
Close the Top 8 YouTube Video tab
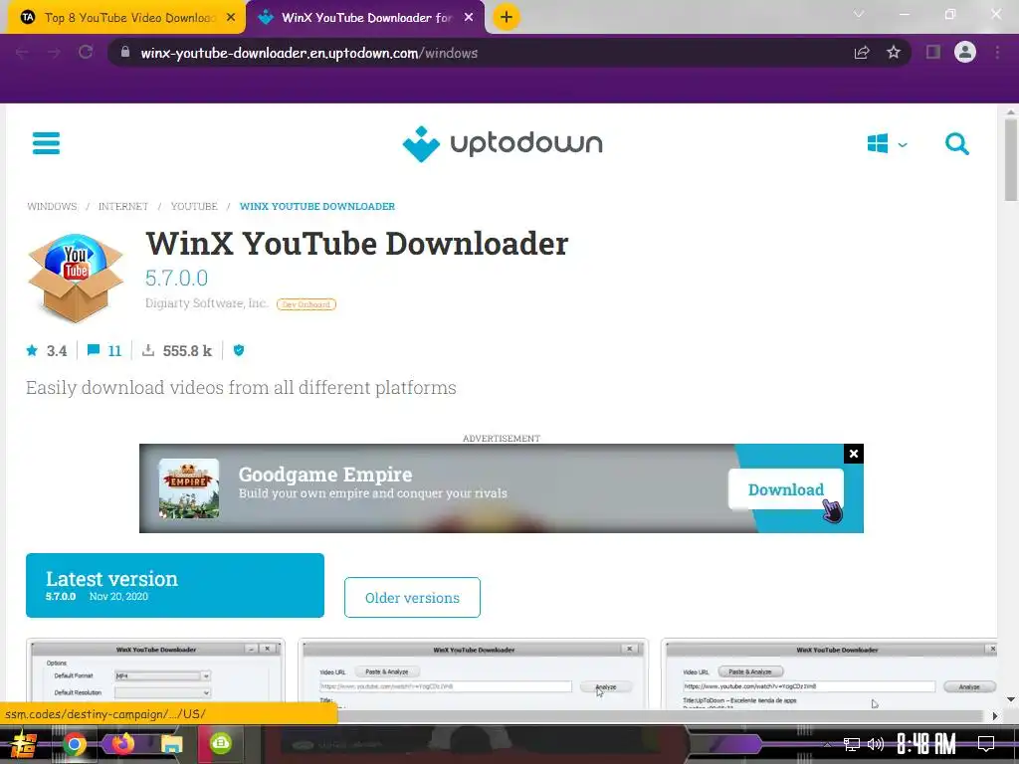point(231,18)
